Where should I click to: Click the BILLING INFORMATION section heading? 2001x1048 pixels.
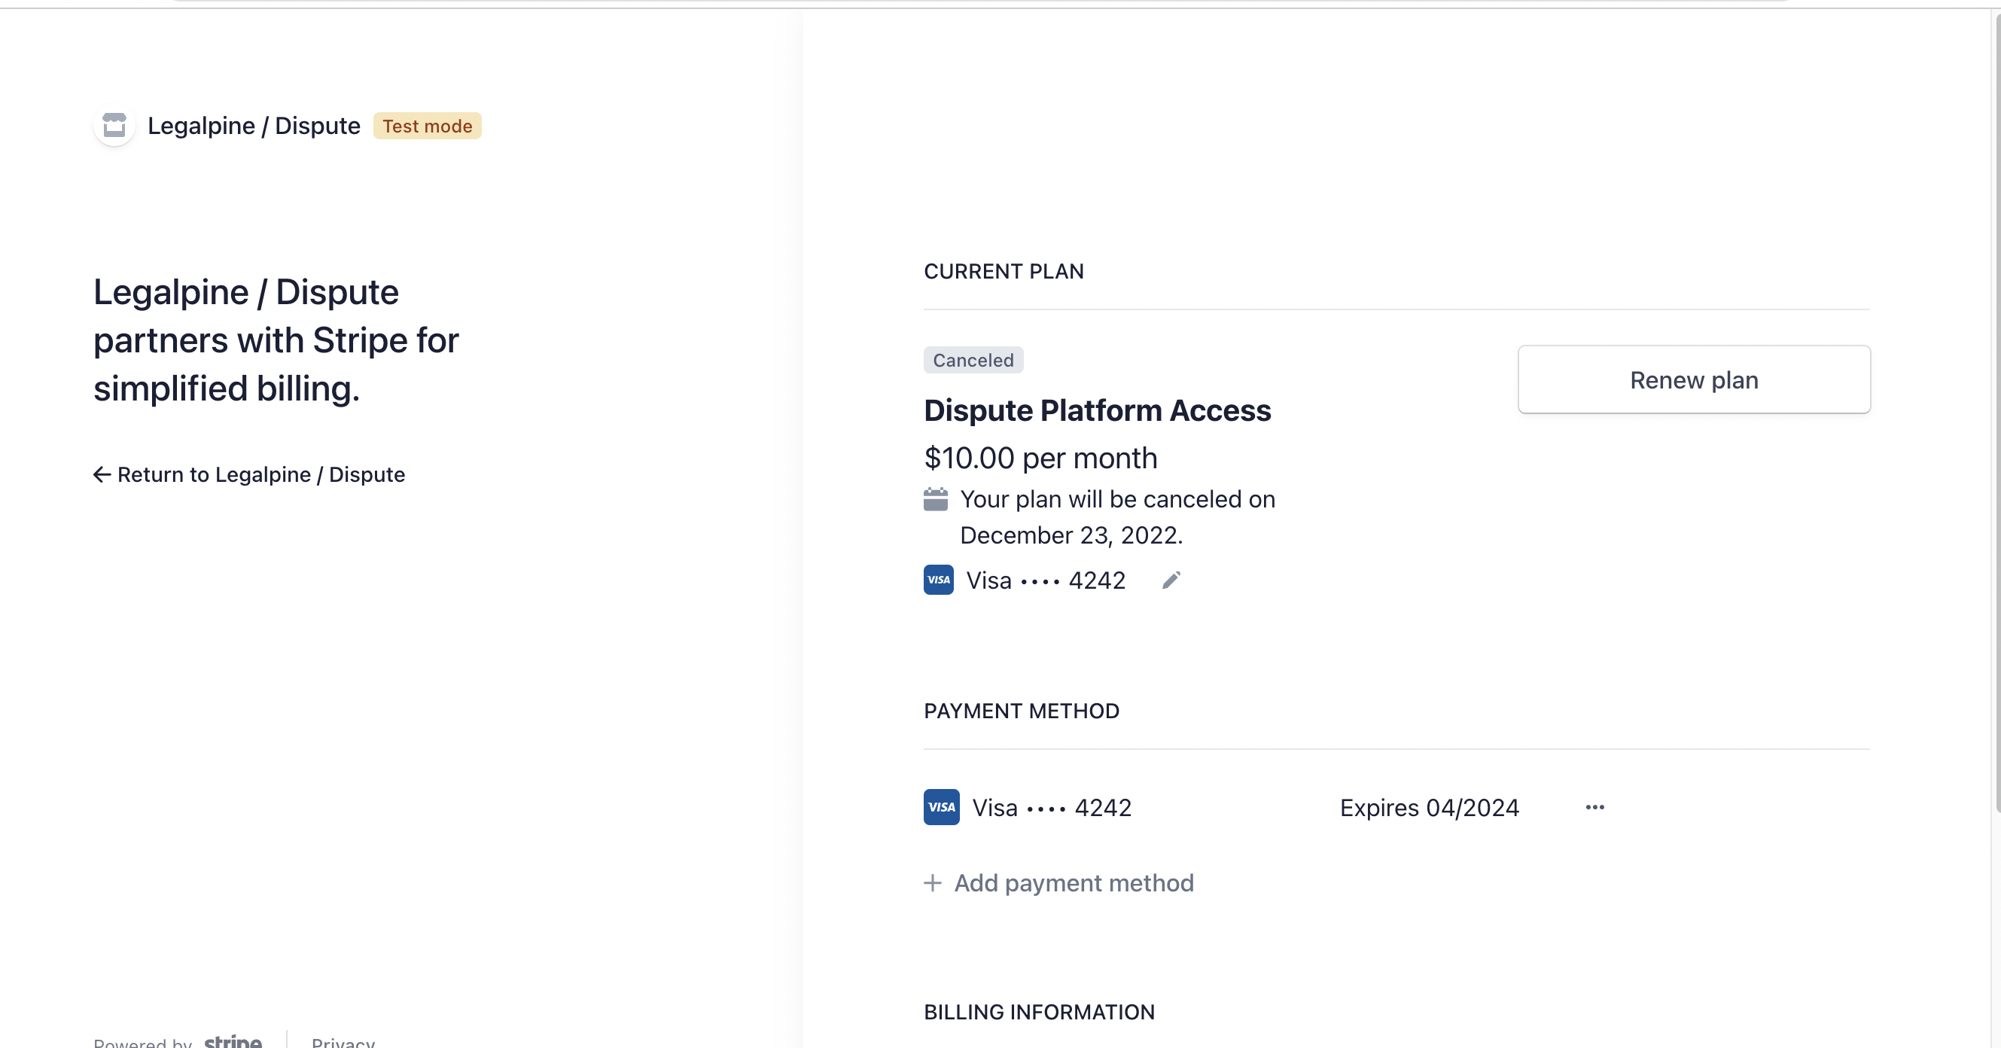[1040, 1013]
